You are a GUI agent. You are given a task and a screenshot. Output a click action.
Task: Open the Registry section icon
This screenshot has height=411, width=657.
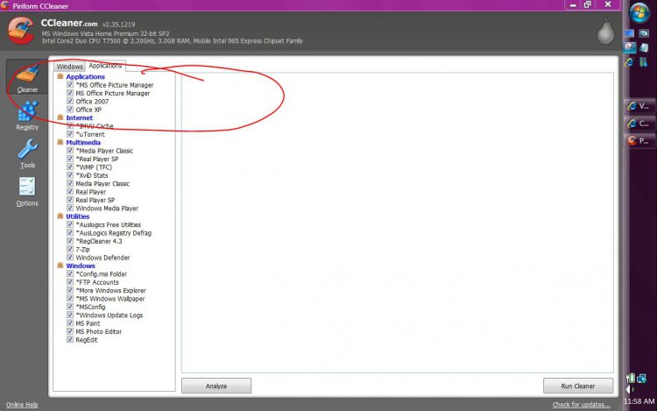(x=28, y=111)
